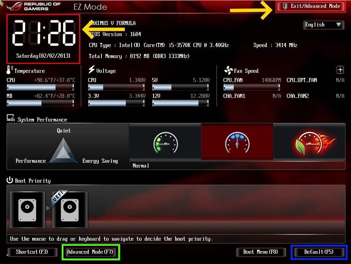Click the thermometer Temperature icon
Image resolution: width=351 pixels, height=264 pixels.
[9, 70]
